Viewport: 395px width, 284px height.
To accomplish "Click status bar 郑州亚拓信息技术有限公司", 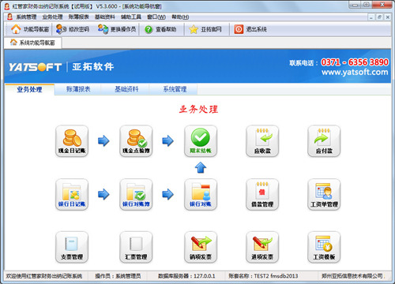I will (352, 276).
